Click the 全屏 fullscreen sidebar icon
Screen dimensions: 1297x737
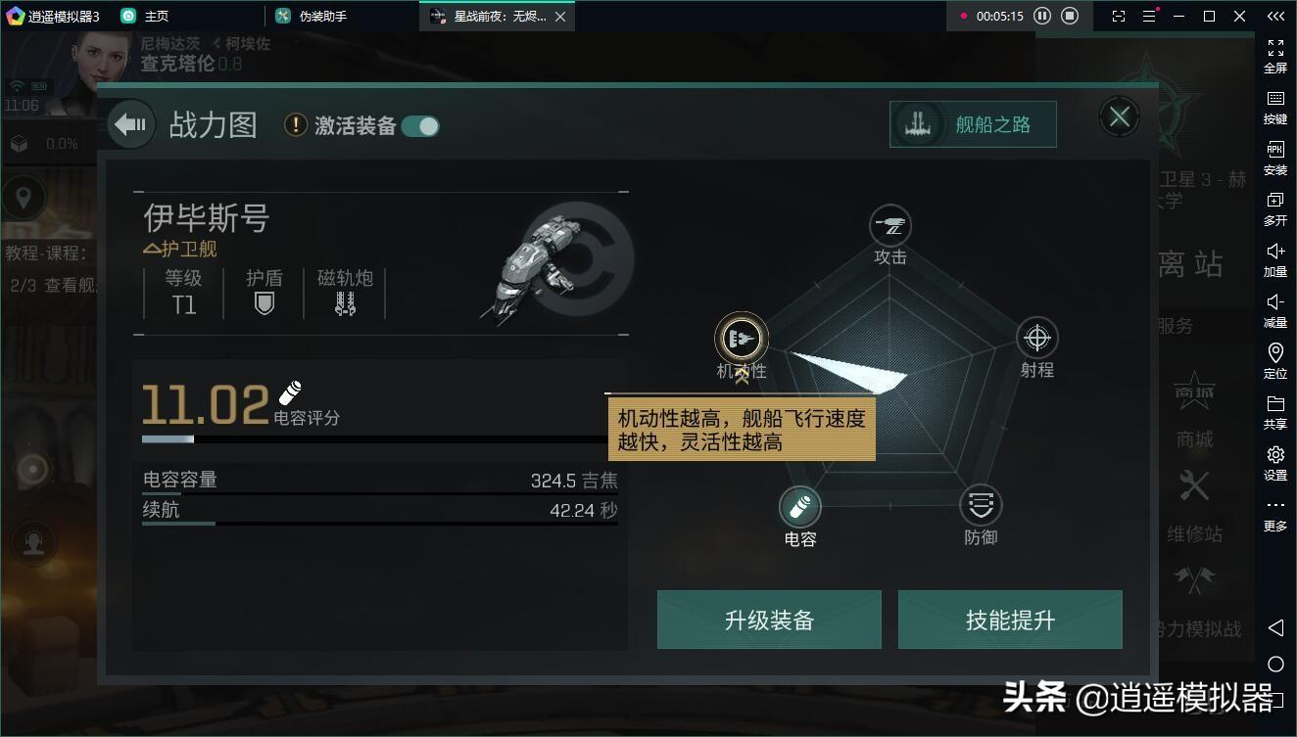(1275, 56)
